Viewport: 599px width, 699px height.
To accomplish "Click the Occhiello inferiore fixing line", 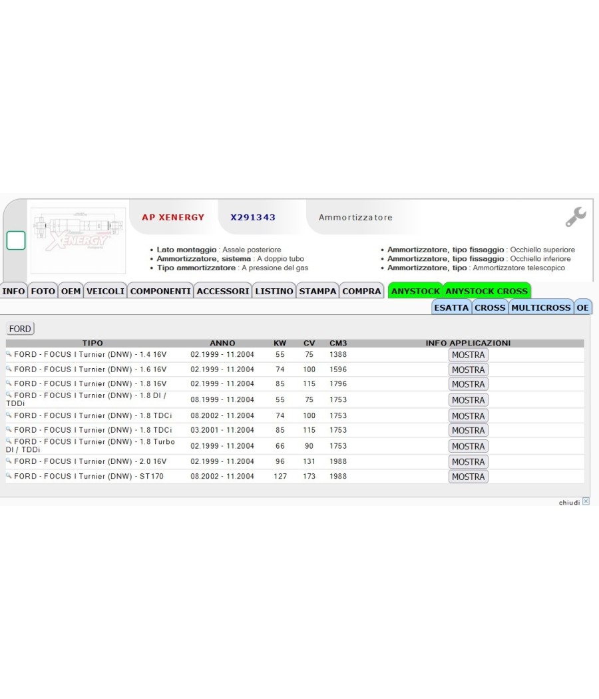I will point(479,258).
